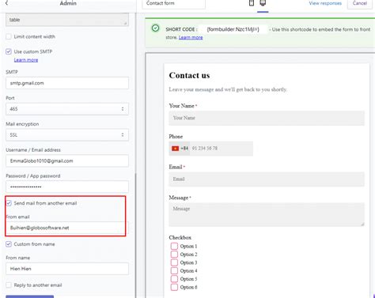Click the Checkbox field label in preview

[180, 237]
